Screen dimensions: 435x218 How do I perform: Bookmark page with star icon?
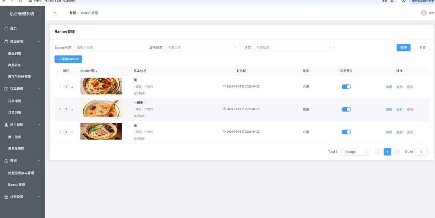392,1
